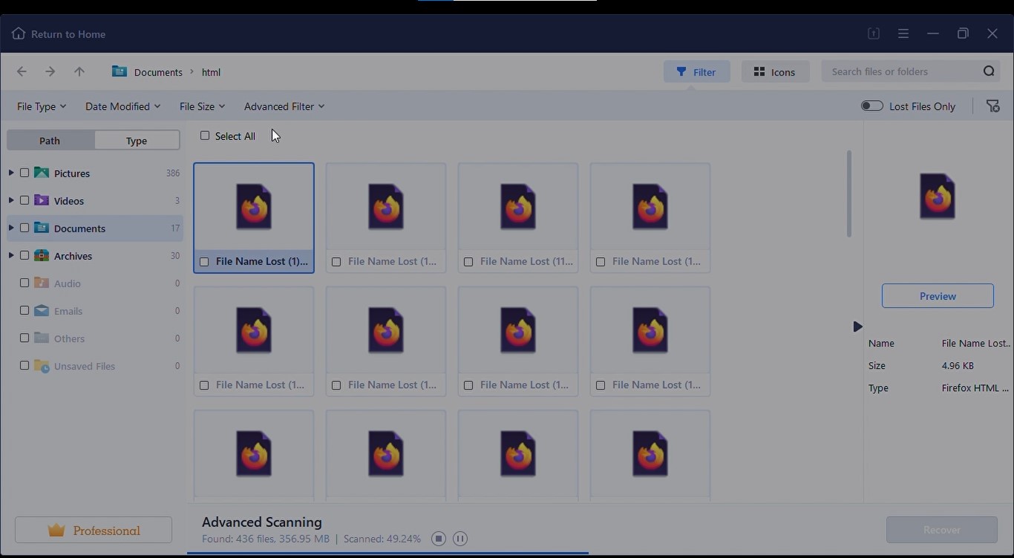Check the Documents category checkbox

pos(24,228)
